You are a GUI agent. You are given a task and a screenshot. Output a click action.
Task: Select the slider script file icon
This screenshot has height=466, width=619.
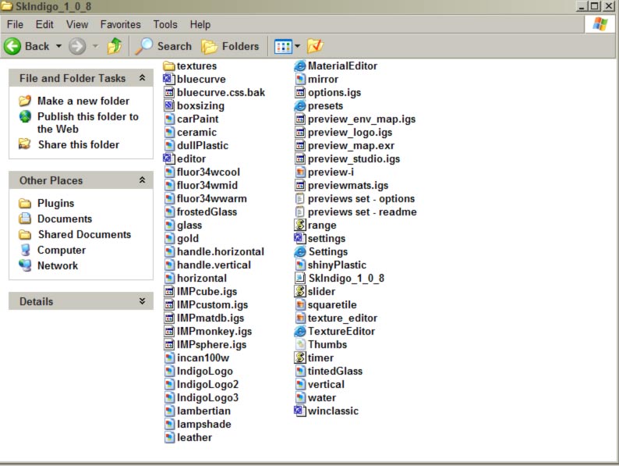(x=300, y=291)
